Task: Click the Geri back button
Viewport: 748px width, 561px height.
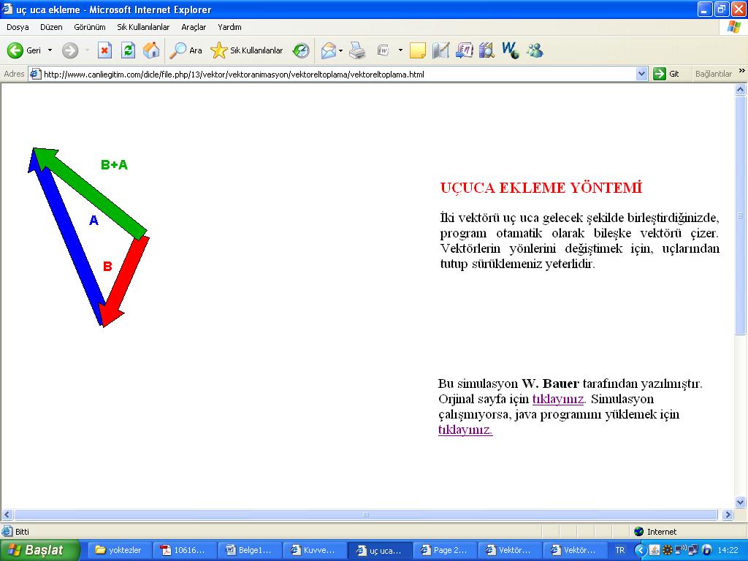Action: pos(24,50)
